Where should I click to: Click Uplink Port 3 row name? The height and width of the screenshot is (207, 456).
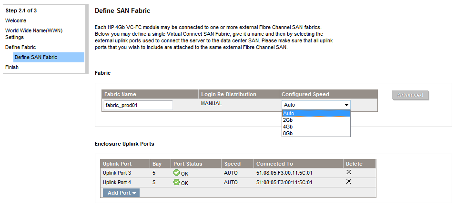(117, 173)
